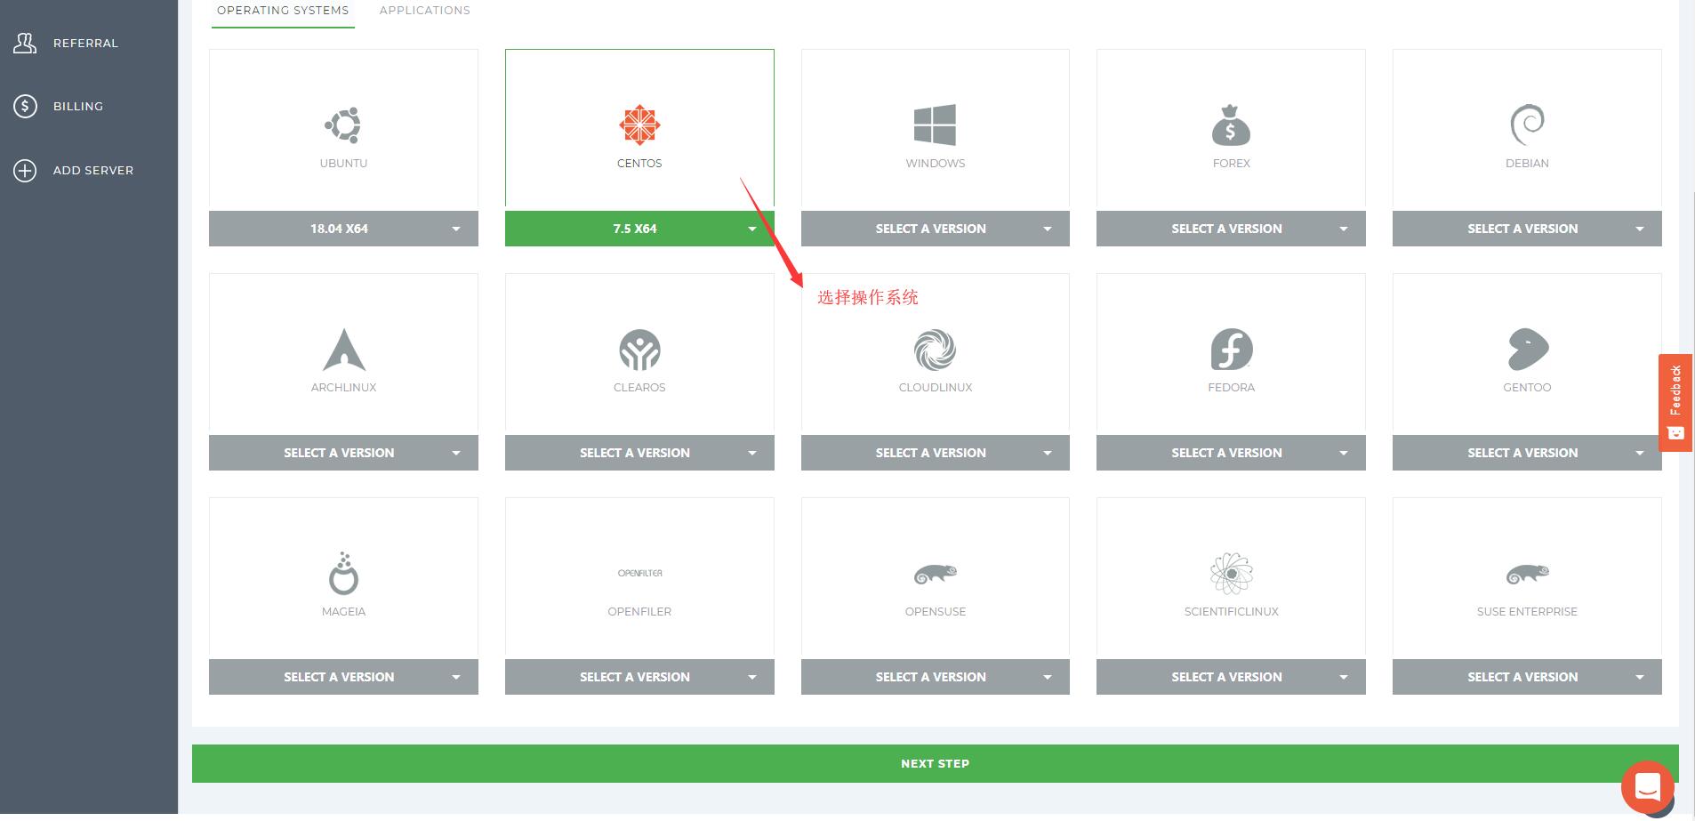1695x821 pixels.
Task: Choose the CloudLinux swirl icon
Action: pyautogui.click(x=935, y=350)
